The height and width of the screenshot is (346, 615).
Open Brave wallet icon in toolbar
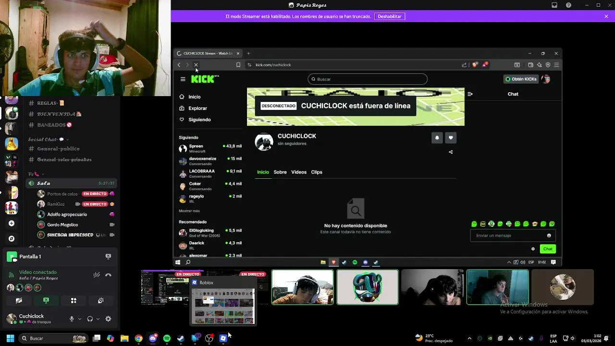pos(530,65)
